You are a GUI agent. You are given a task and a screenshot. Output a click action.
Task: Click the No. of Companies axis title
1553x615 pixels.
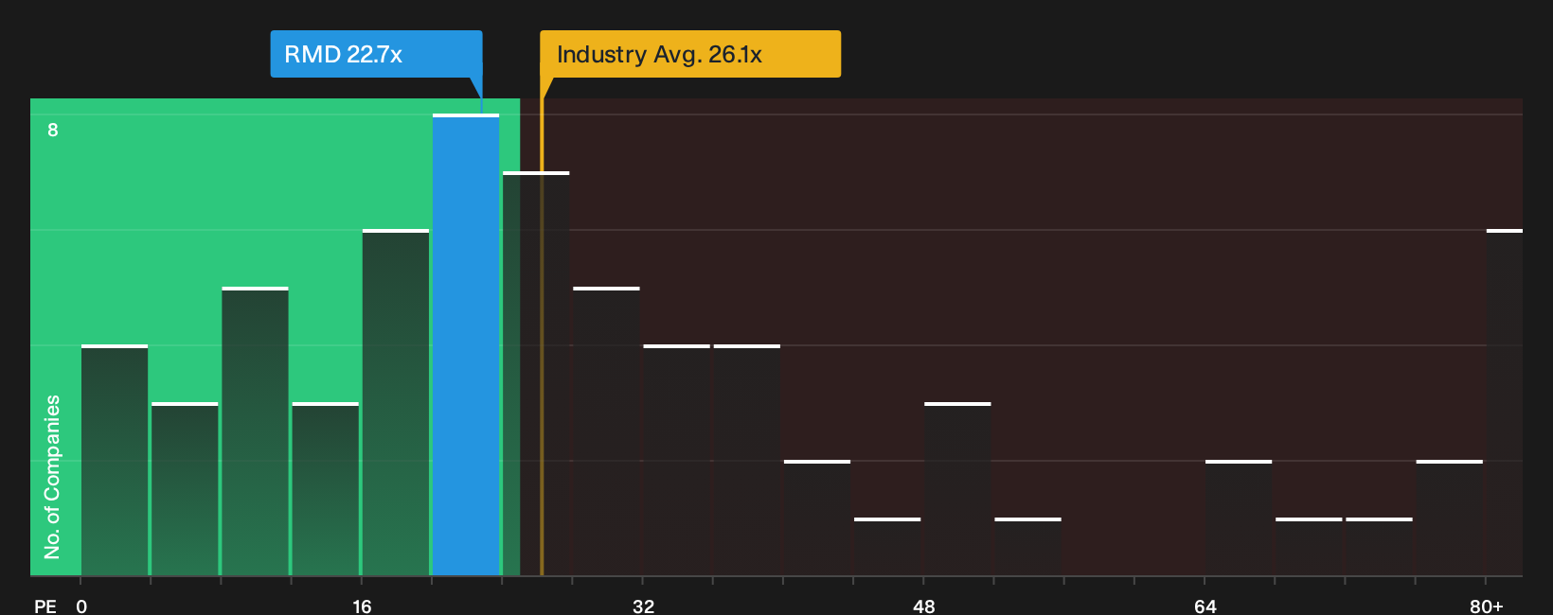click(52, 477)
